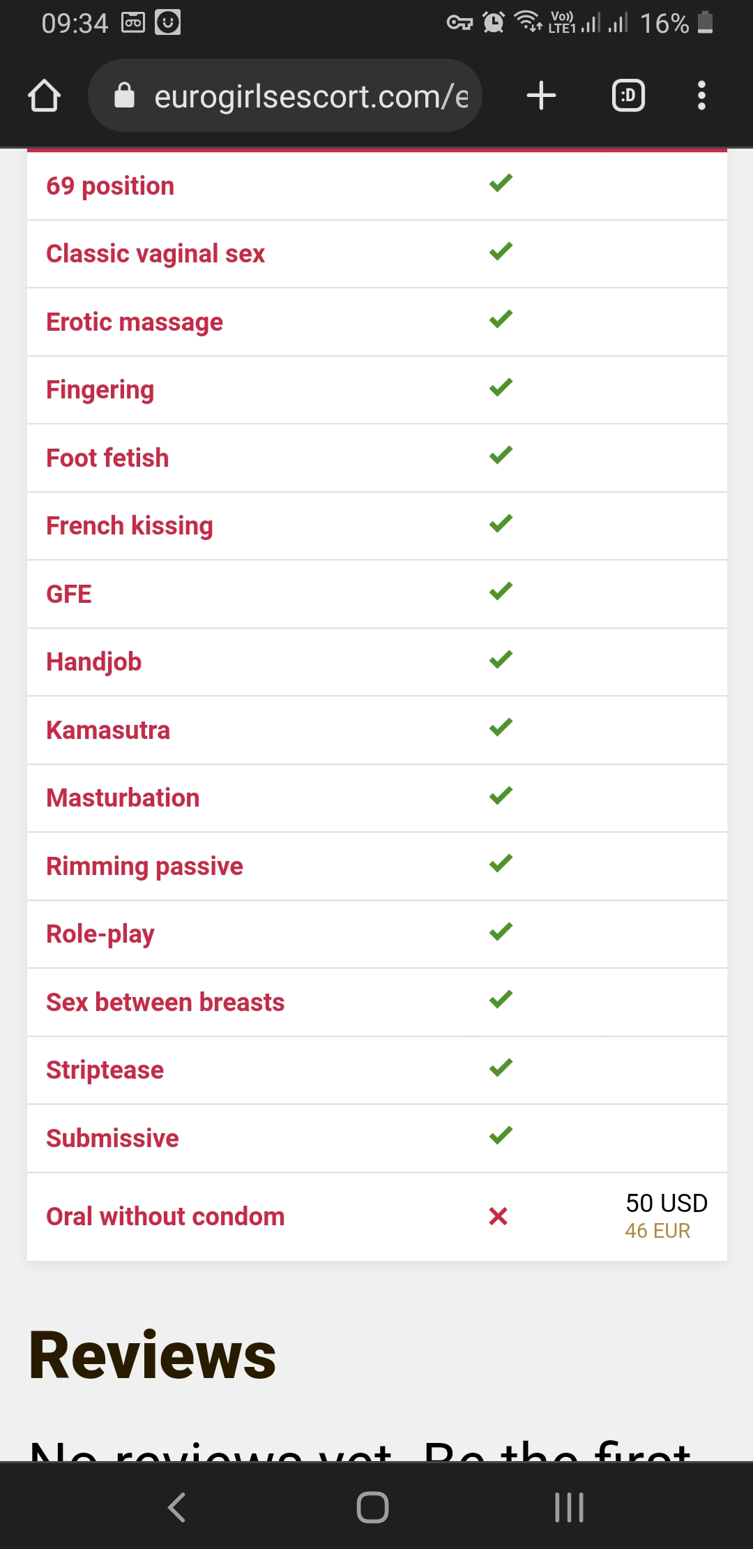The width and height of the screenshot is (753, 1549).
Task: Tap the Android back navigation button
Action: click(x=176, y=1507)
